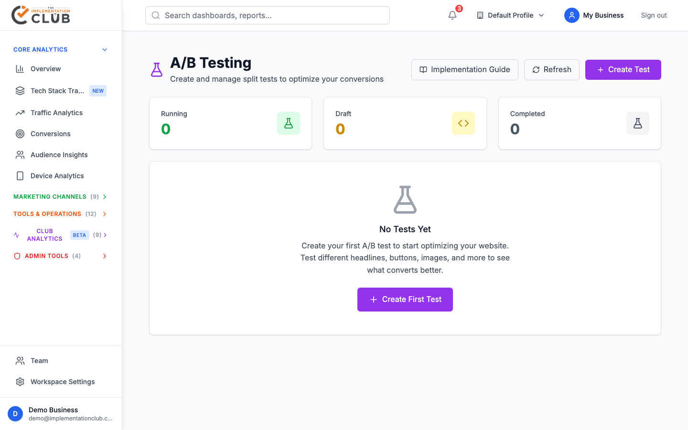
Task: Click the Device Analytics phone icon
Action: [x=20, y=175]
